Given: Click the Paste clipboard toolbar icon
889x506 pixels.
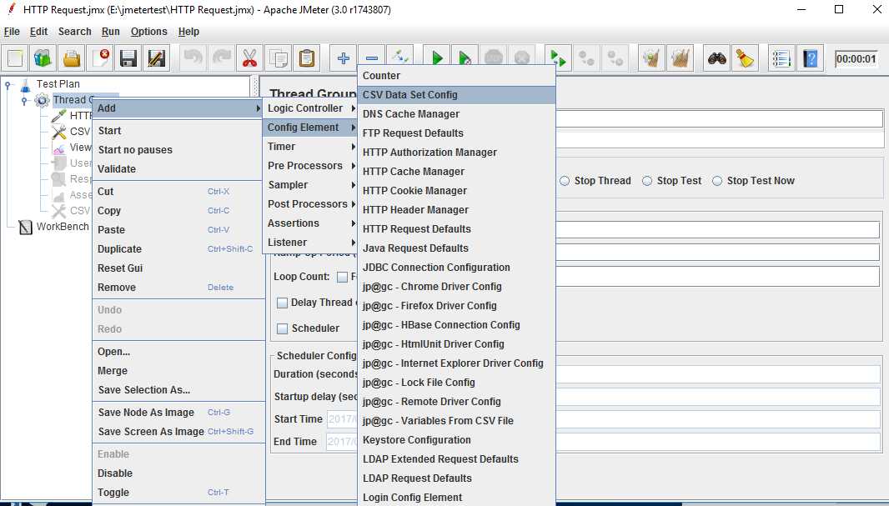Looking at the screenshot, I should tap(307, 58).
